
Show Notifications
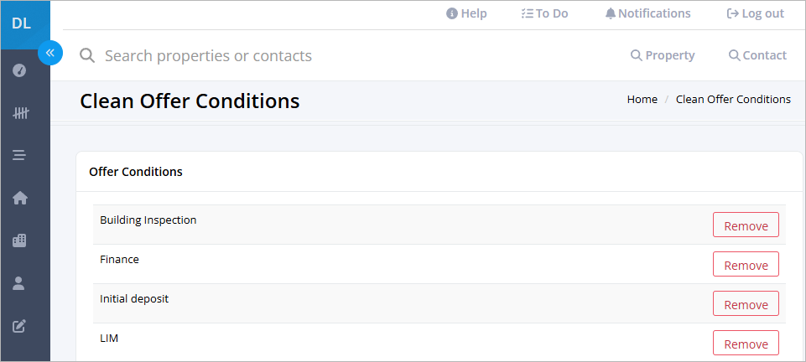[647, 14]
